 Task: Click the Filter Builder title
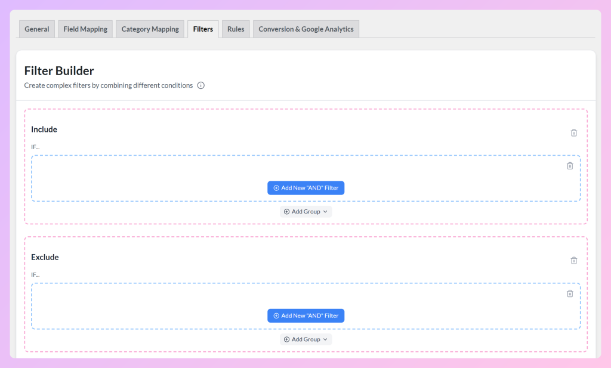[x=59, y=71]
